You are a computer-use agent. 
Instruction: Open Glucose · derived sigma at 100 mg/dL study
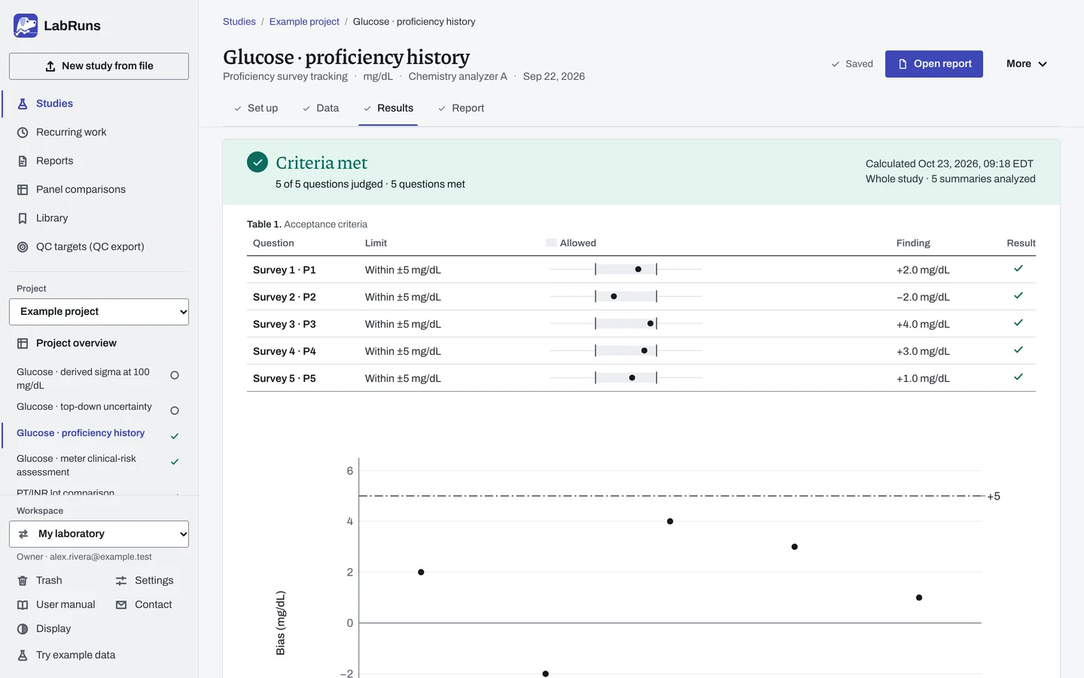tap(83, 379)
